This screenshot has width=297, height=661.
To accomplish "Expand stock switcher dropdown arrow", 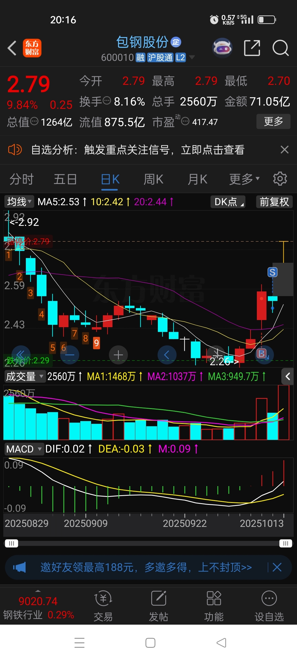I will [192, 57].
